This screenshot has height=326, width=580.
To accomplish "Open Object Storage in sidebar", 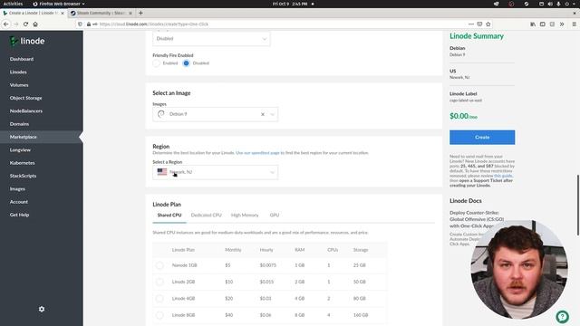I will coord(26,98).
